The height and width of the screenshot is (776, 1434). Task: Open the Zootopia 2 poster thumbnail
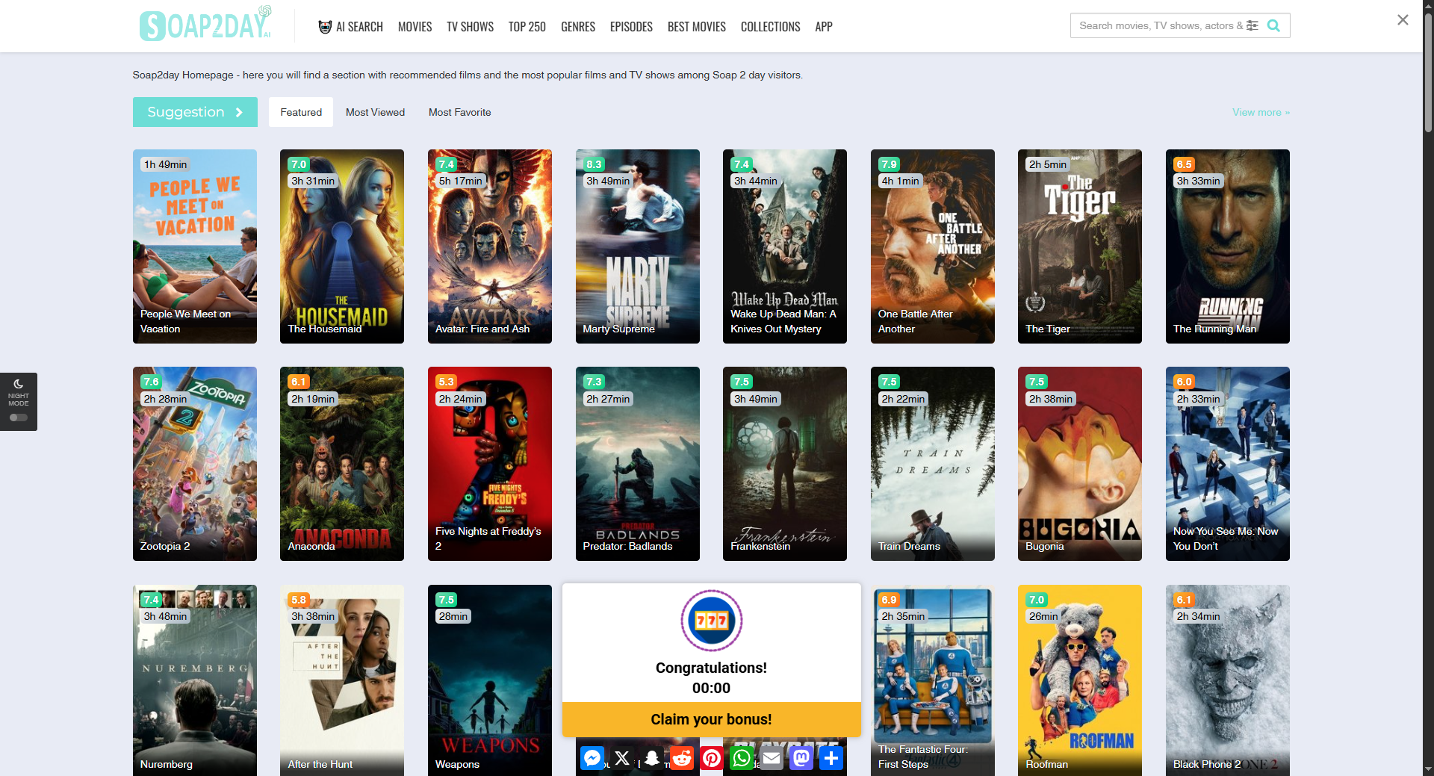195,463
